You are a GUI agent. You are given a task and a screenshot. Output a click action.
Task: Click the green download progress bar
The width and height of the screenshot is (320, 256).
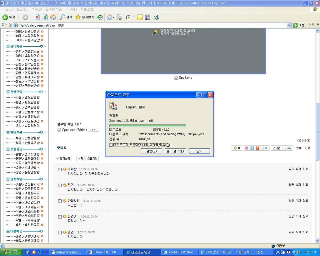coord(147,126)
